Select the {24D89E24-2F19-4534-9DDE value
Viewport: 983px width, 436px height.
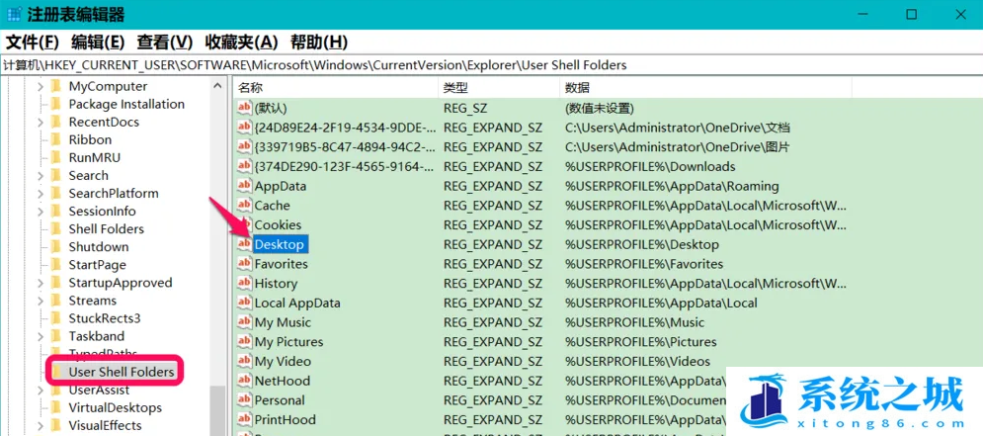point(345,128)
